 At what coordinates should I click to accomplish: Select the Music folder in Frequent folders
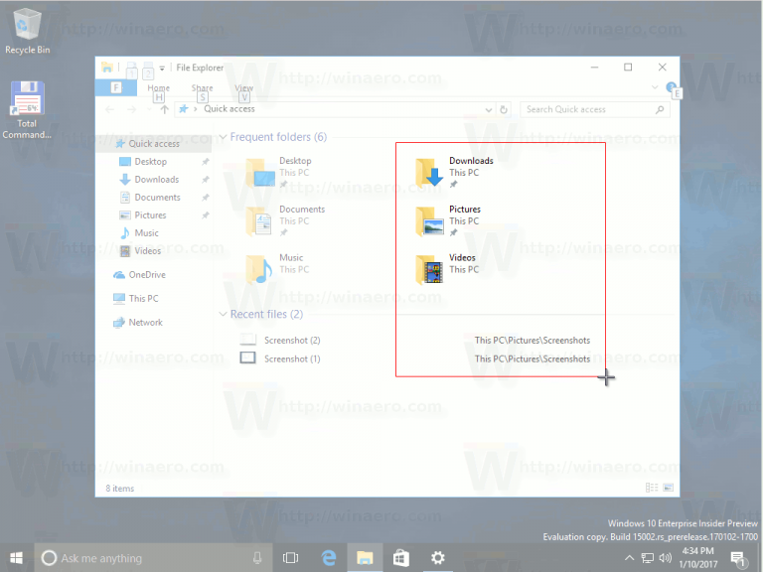pyautogui.click(x=277, y=269)
